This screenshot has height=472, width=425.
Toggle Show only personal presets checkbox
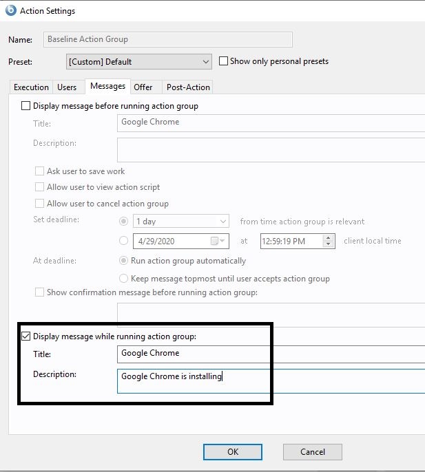coord(223,61)
